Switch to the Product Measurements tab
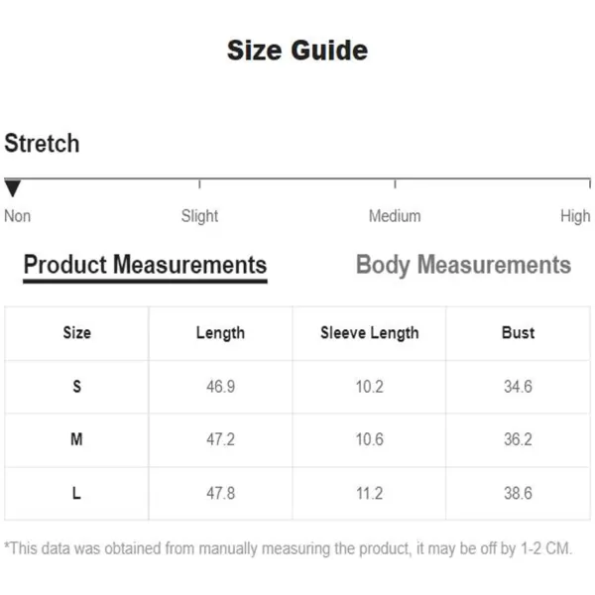 click(146, 265)
